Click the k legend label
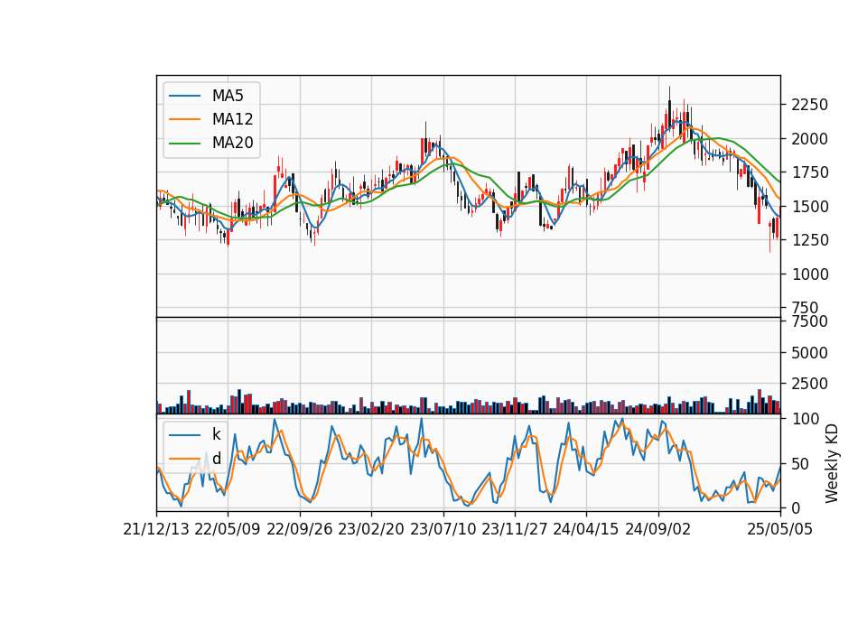The height and width of the screenshot is (623, 867). (x=216, y=434)
